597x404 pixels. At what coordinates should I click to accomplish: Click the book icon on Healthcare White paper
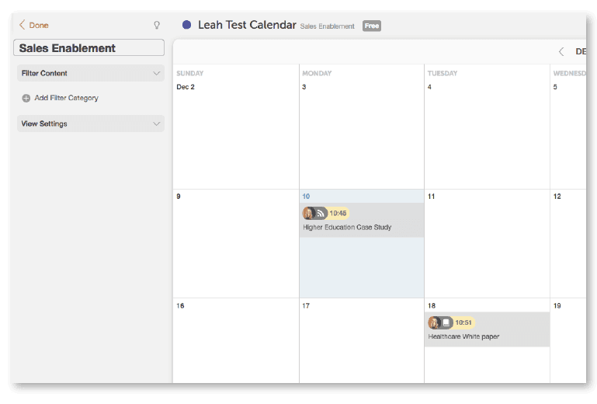pos(446,322)
